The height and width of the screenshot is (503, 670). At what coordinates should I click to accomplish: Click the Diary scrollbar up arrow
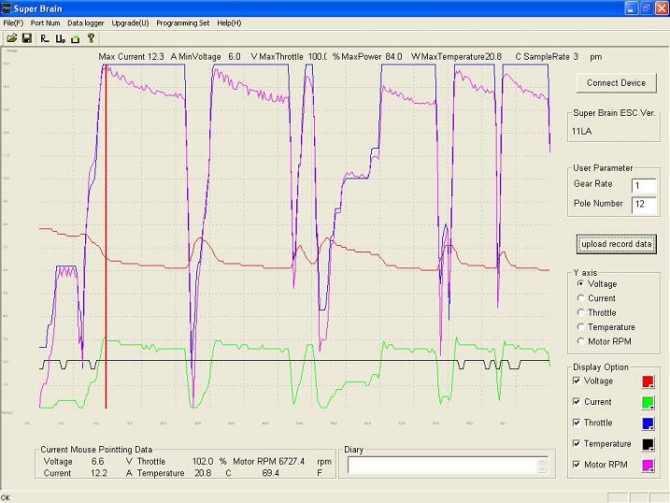[542, 462]
